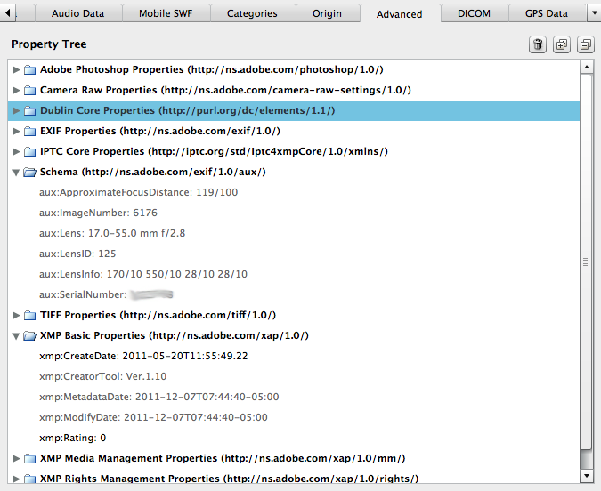601x491 pixels.
Task: Click the Adobe Photoshop Properties folder icon
Action: pos(29,69)
